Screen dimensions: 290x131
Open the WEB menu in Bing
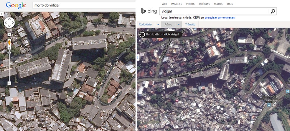click(164, 4)
